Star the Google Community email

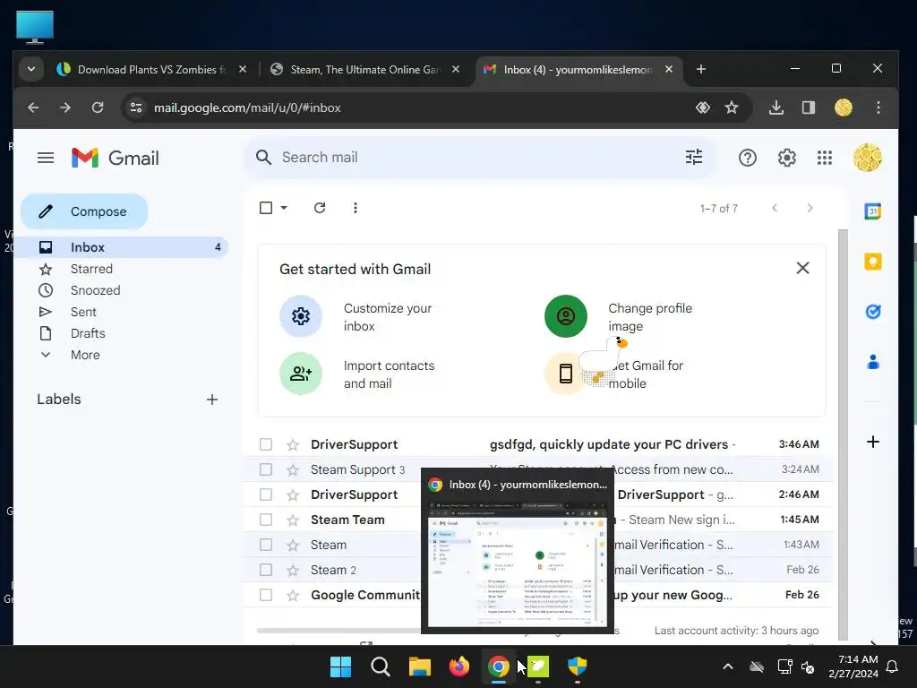click(x=293, y=596)
